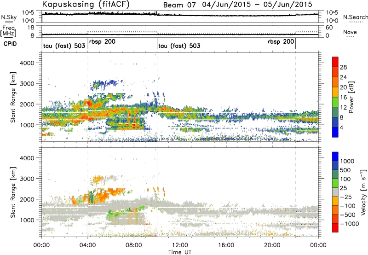Select the 2000 tick of velocity panel
The image size is (368, 255).
pos(27,199)
